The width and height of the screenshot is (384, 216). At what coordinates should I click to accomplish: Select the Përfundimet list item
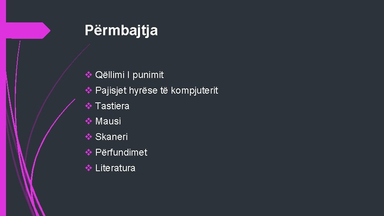[x=121, y=152]
